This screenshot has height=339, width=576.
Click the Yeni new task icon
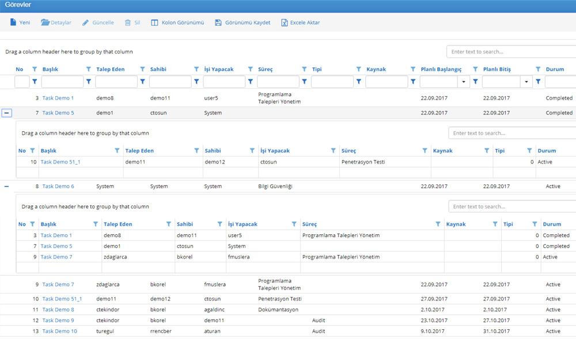[13, 22]
